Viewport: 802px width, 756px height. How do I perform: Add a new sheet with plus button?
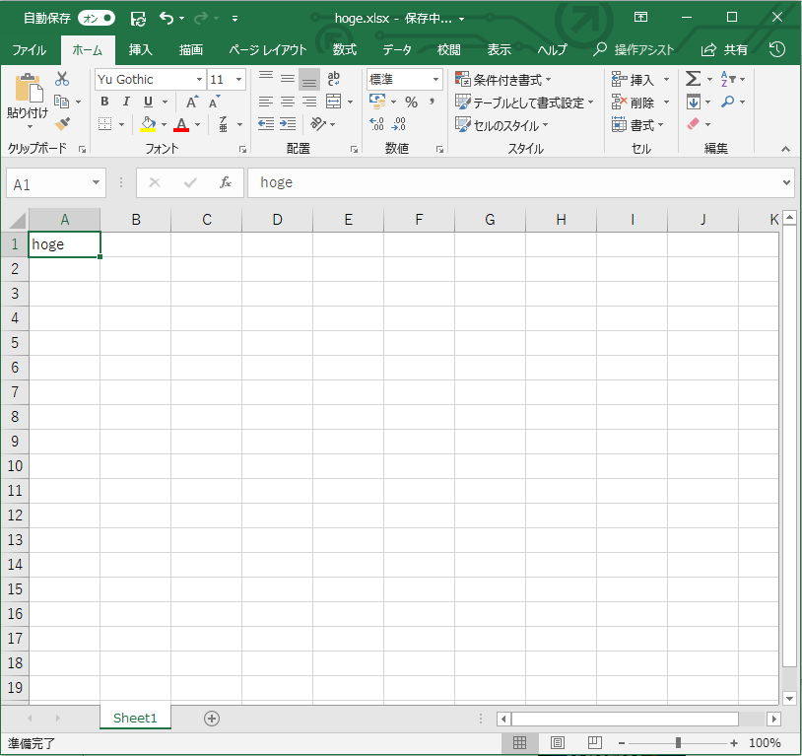click(212, 719)
